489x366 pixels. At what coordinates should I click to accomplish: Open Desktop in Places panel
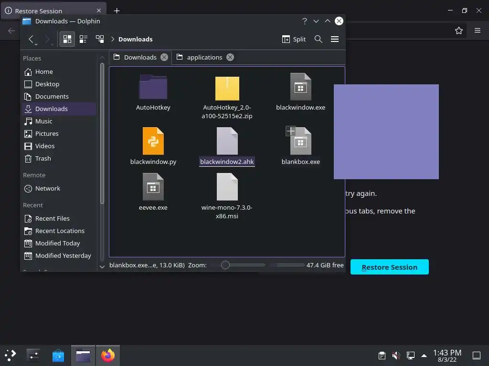pos(59,84)
